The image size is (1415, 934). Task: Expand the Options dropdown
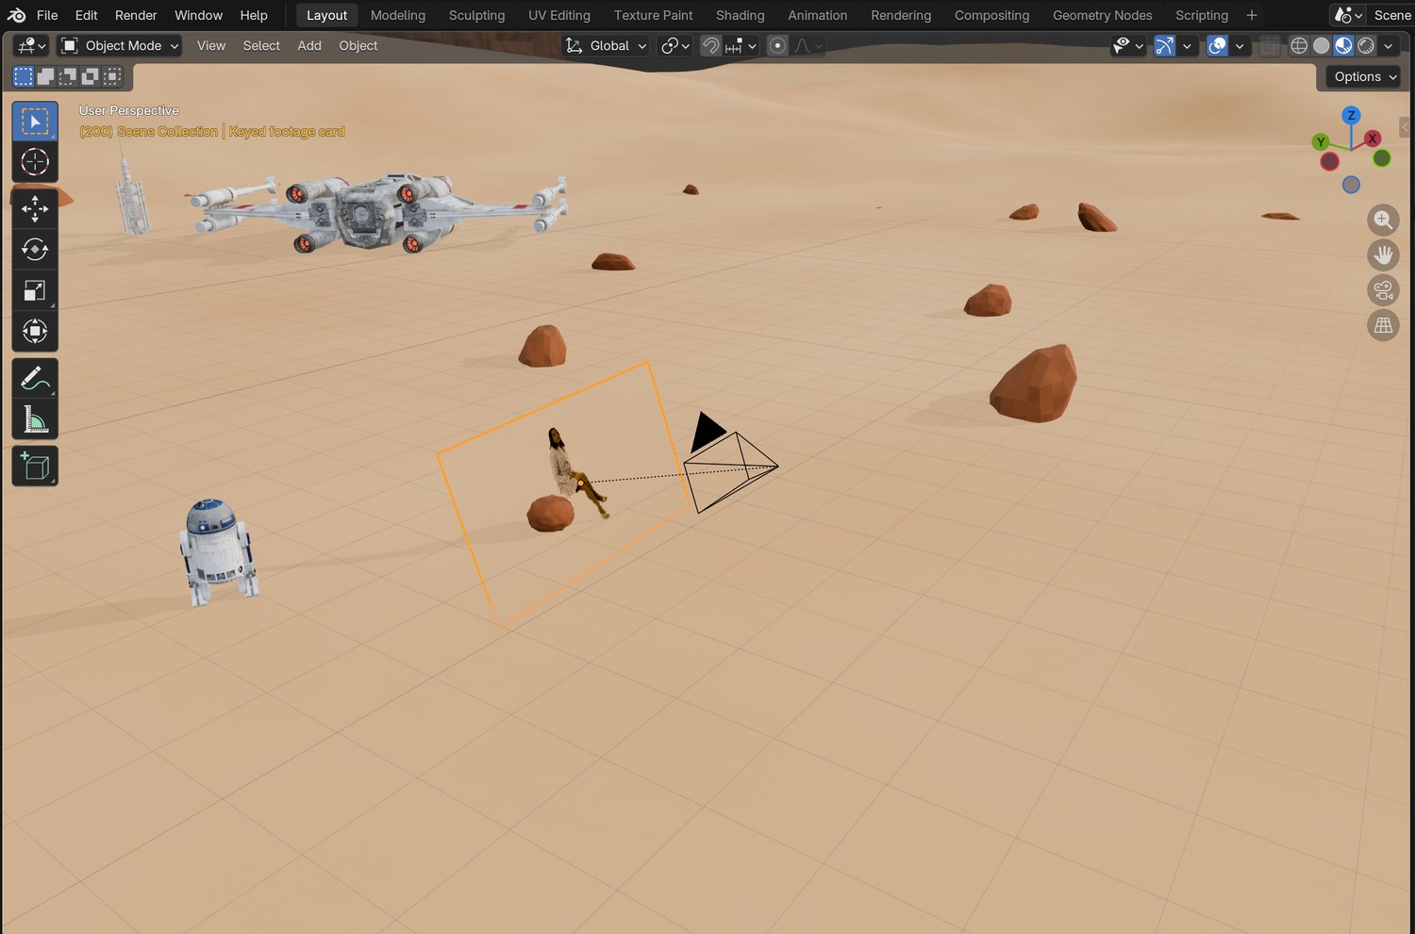1364,76
